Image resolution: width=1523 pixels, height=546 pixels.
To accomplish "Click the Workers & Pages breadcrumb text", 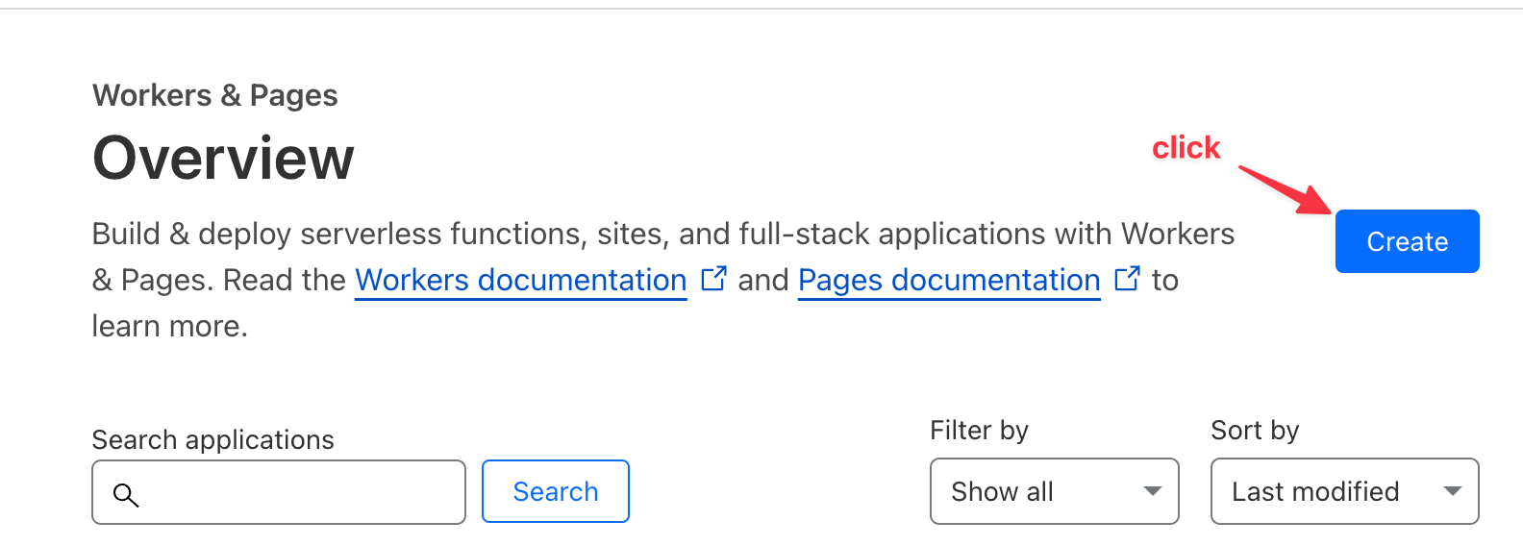I will tap(215, 95).
